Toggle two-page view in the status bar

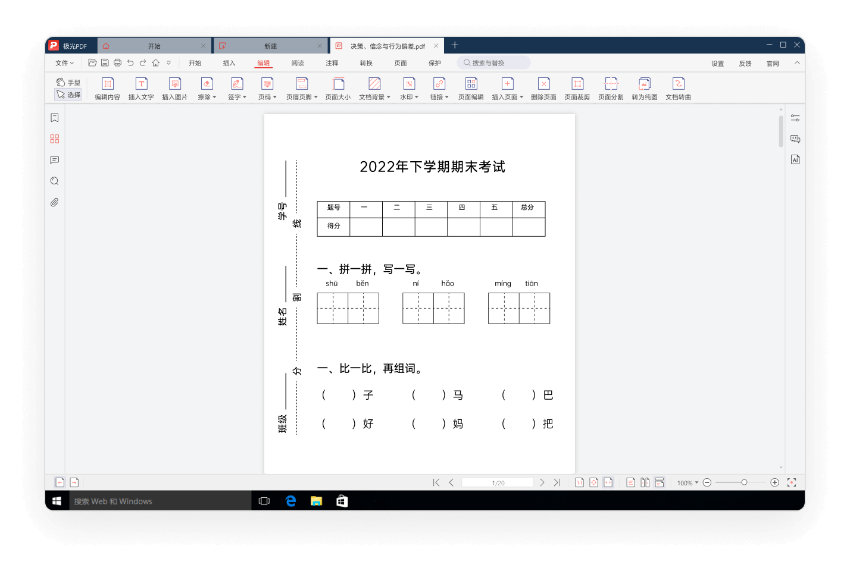[645, 482]
